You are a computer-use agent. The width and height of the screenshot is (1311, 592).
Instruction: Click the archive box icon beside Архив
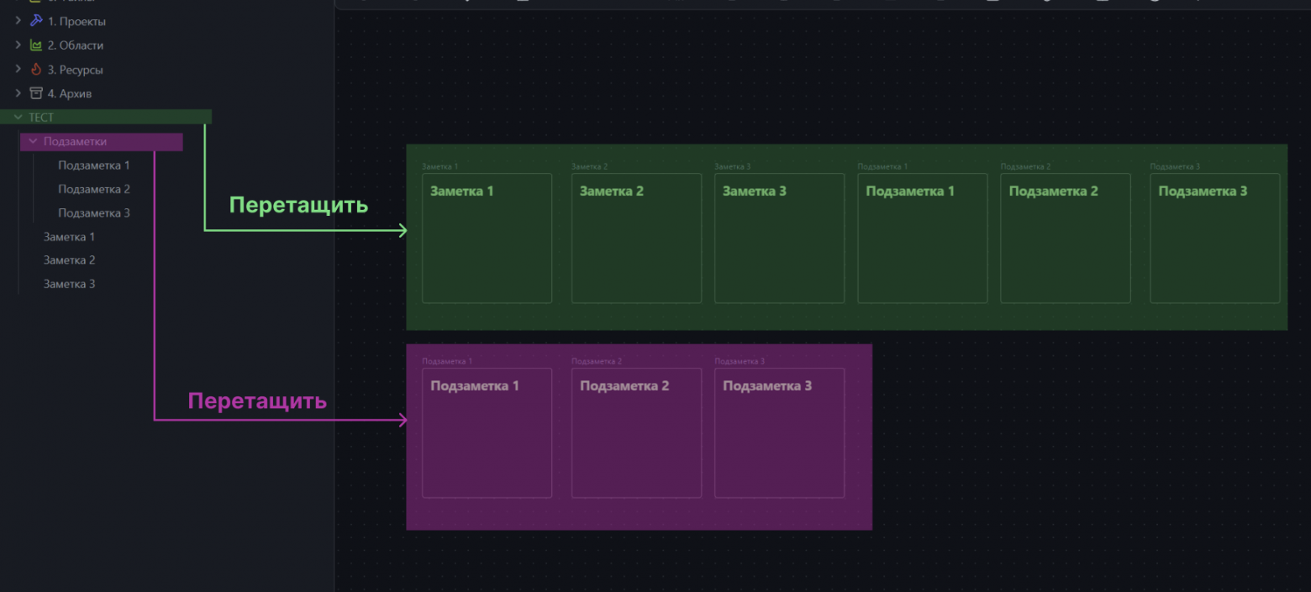point(36,93)
